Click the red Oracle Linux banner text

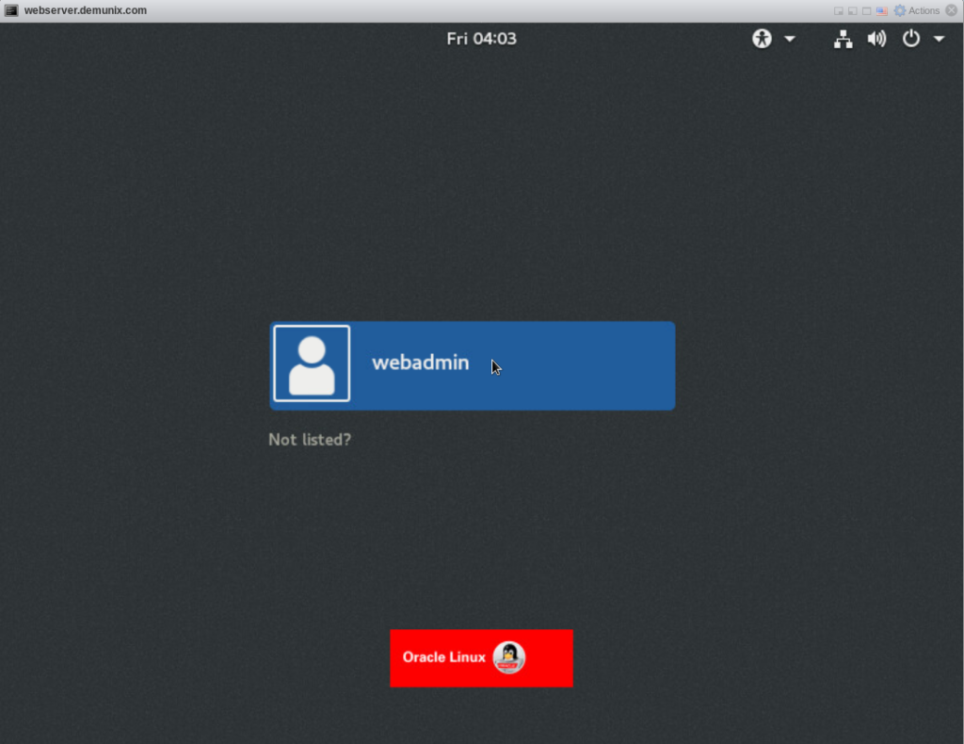(x=443, y=657)
